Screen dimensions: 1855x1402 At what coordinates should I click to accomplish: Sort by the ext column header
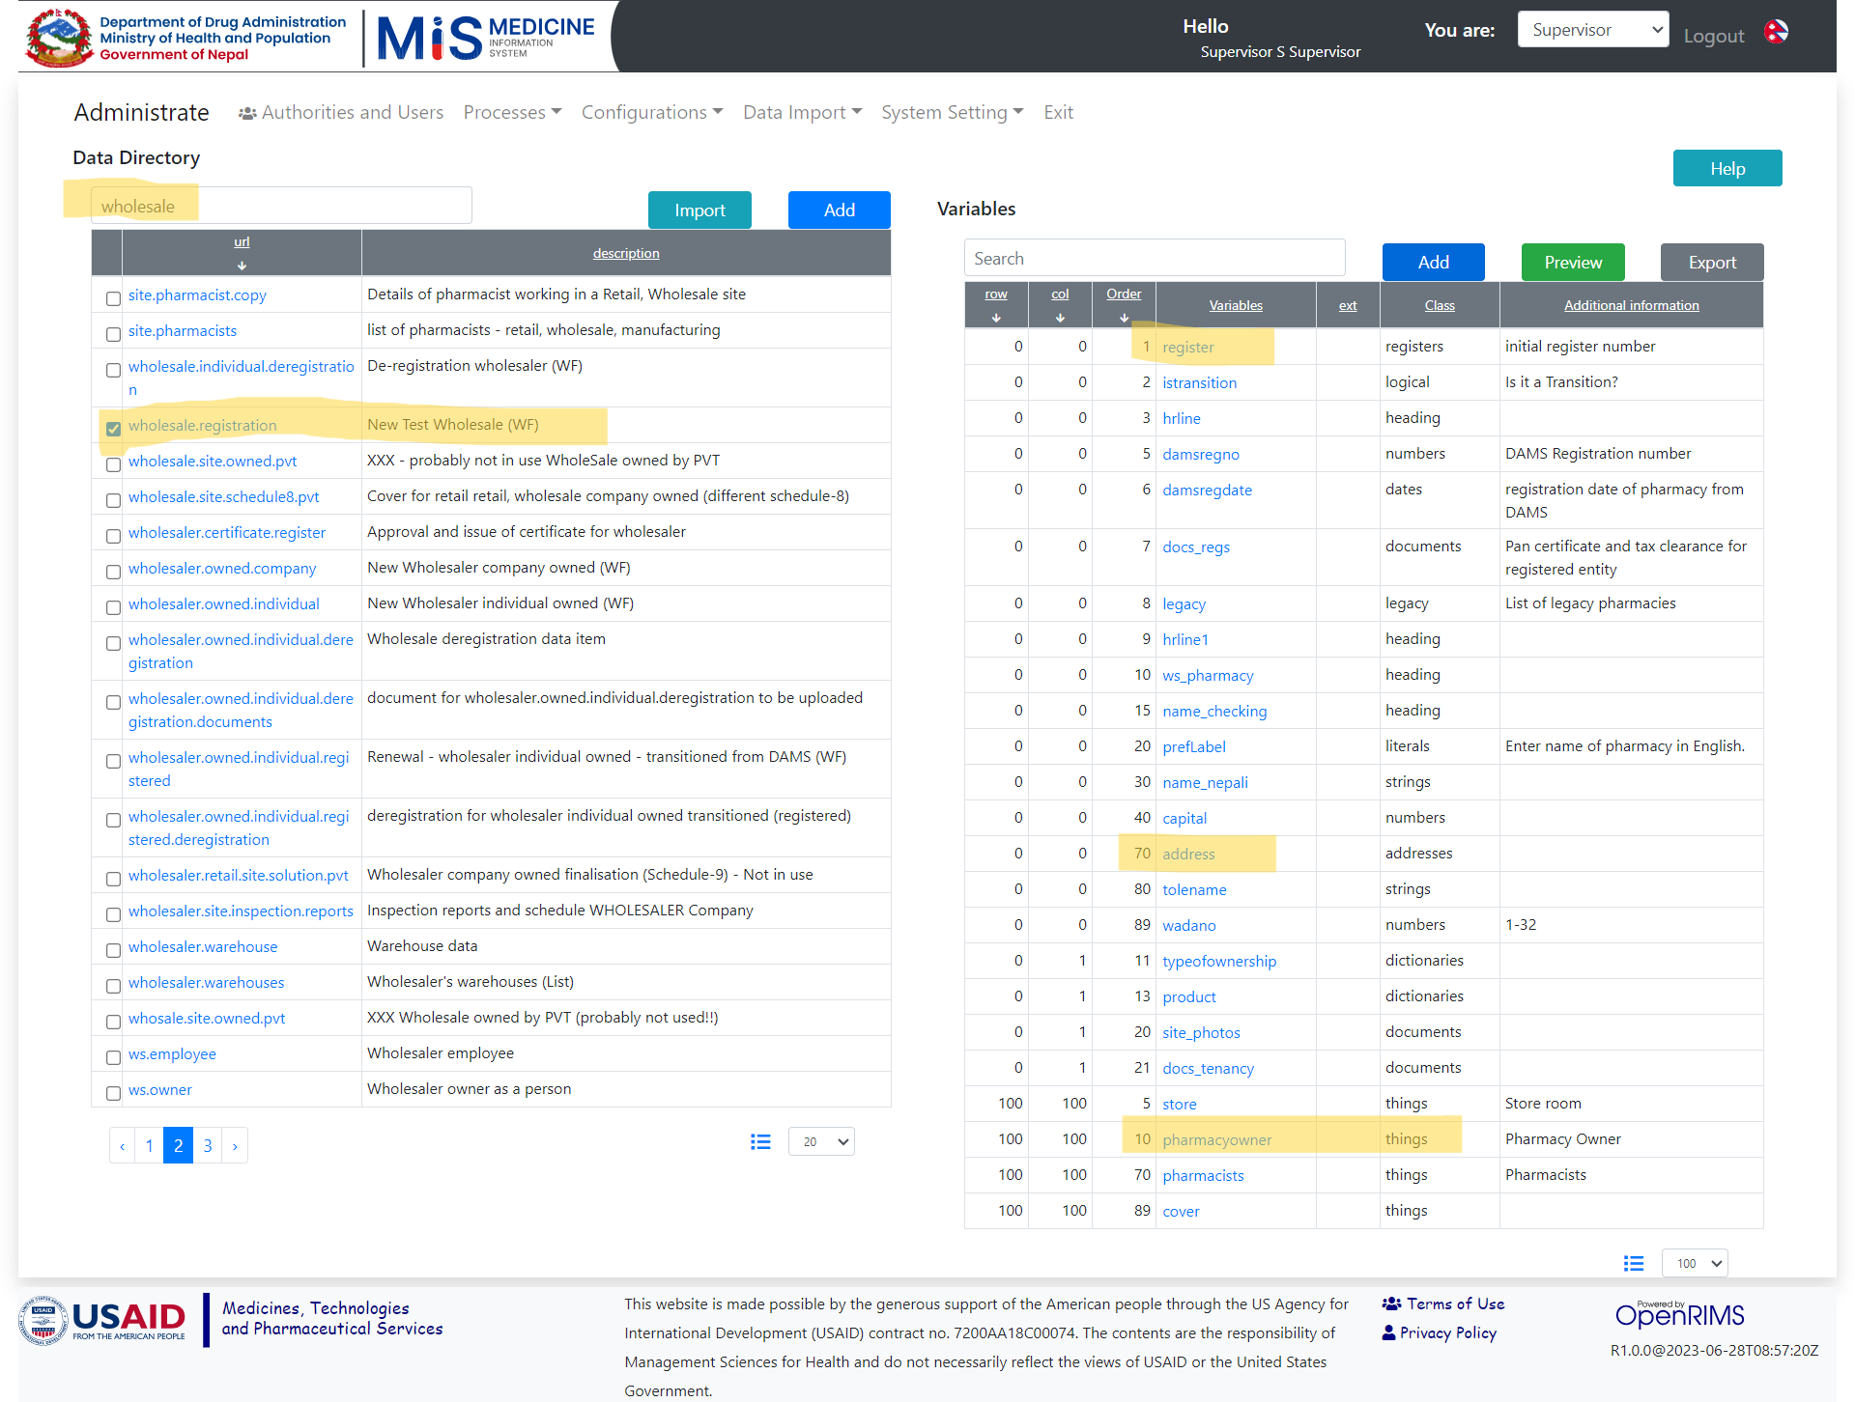pyautogui.click(x=1348, y=306)
